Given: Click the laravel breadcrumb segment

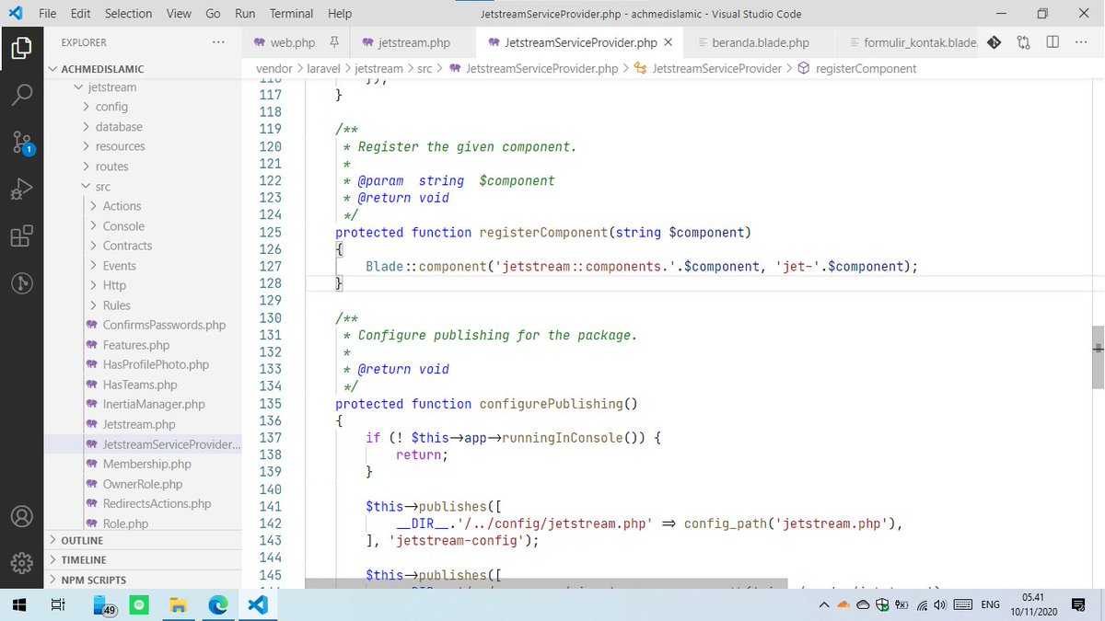Looking at the screenshot, I should pyautogui.click(x=323, y=68).
